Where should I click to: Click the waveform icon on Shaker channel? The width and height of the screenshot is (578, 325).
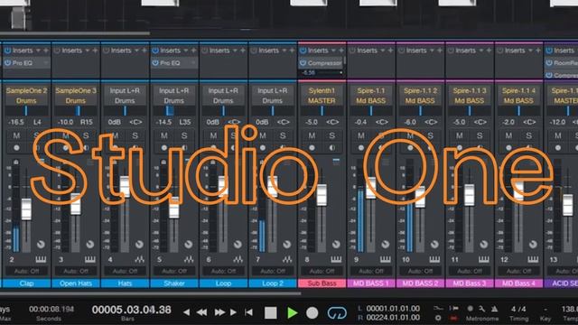(189, 260)
